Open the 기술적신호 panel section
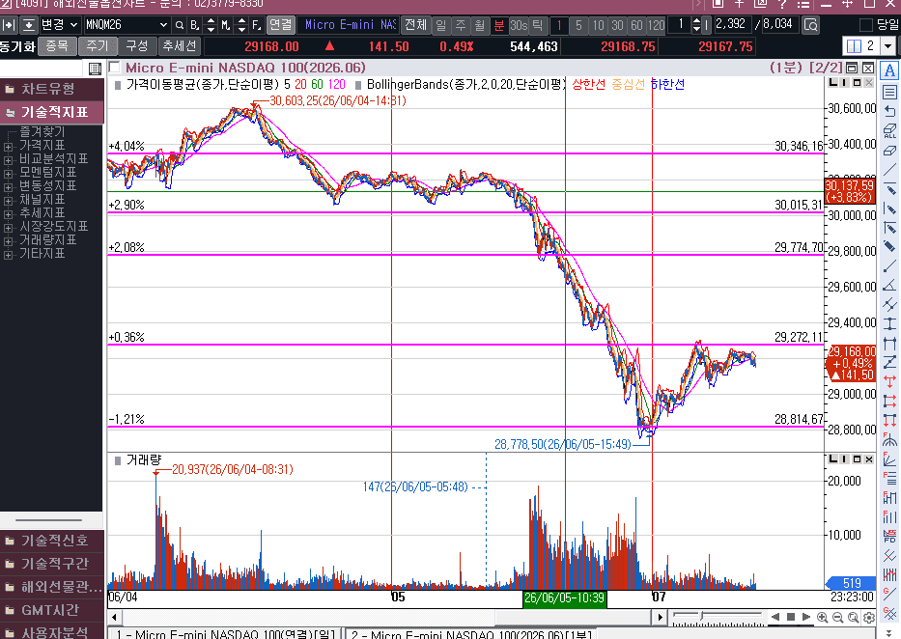 coord(52,541)
